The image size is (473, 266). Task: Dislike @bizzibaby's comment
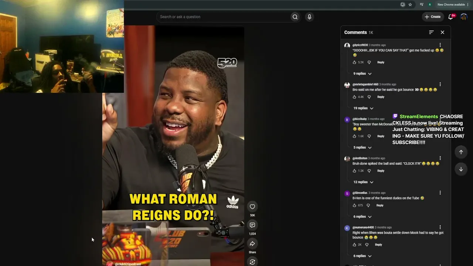point(369,136)
